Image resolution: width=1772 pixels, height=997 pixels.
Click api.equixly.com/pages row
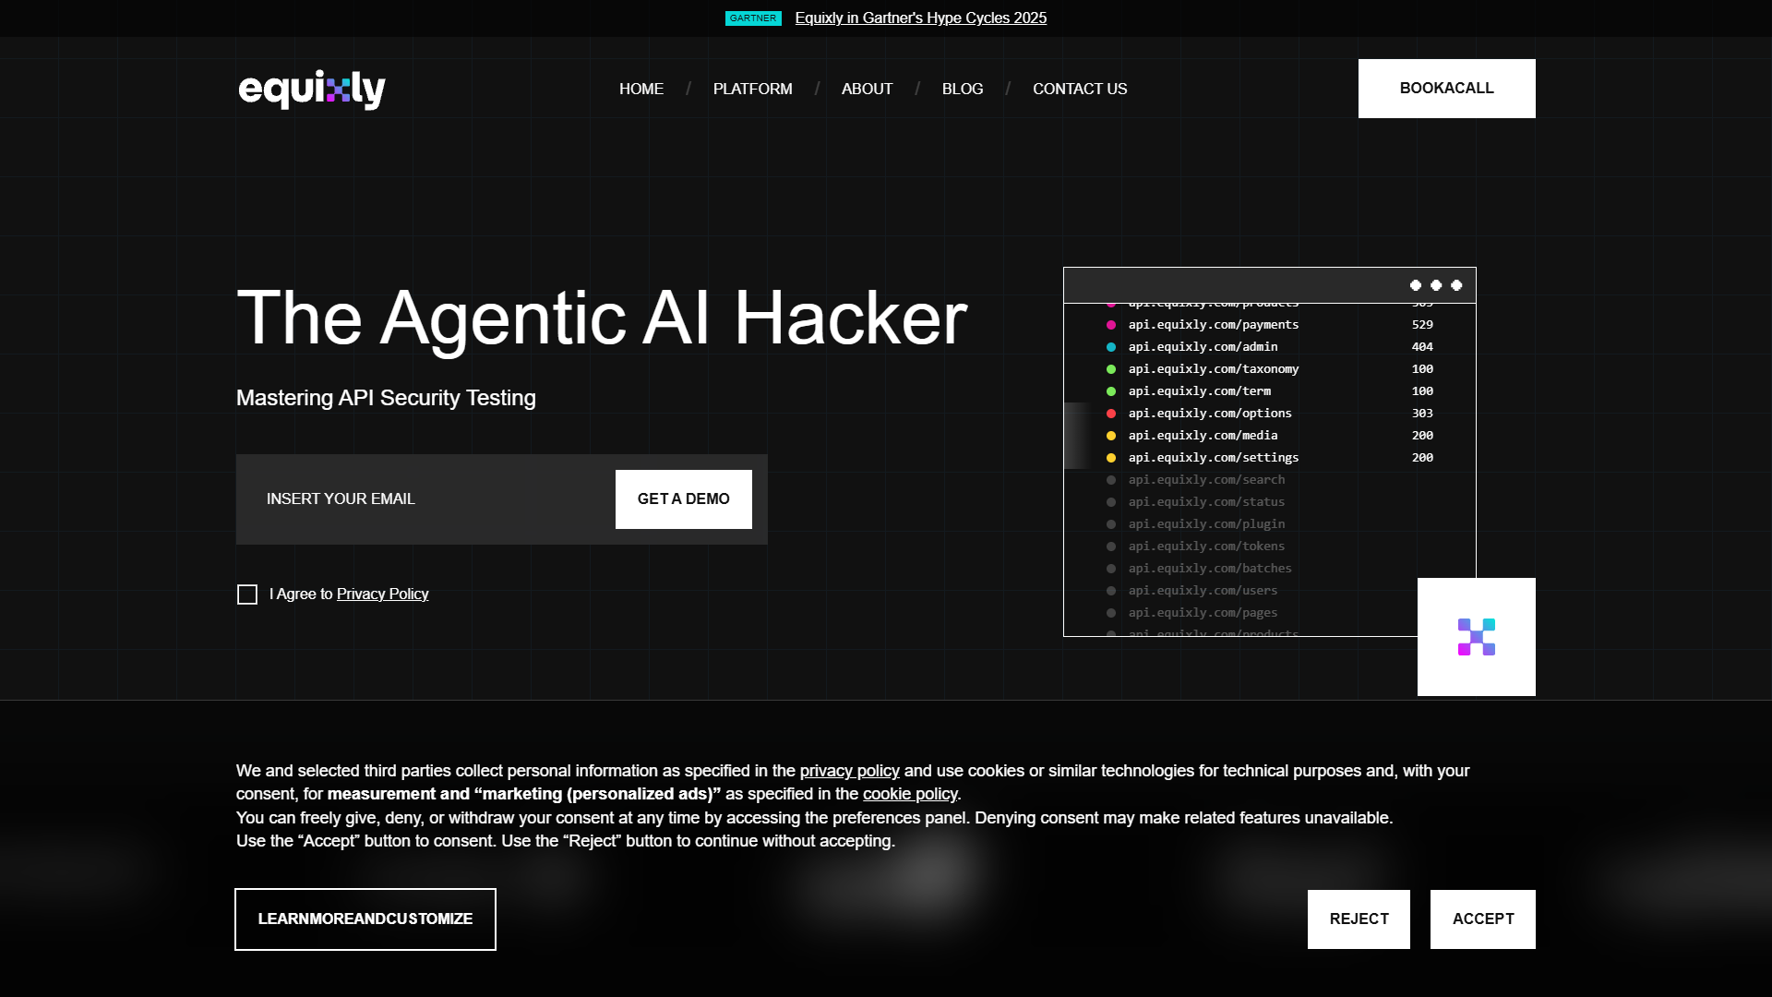pos(1269,613)
